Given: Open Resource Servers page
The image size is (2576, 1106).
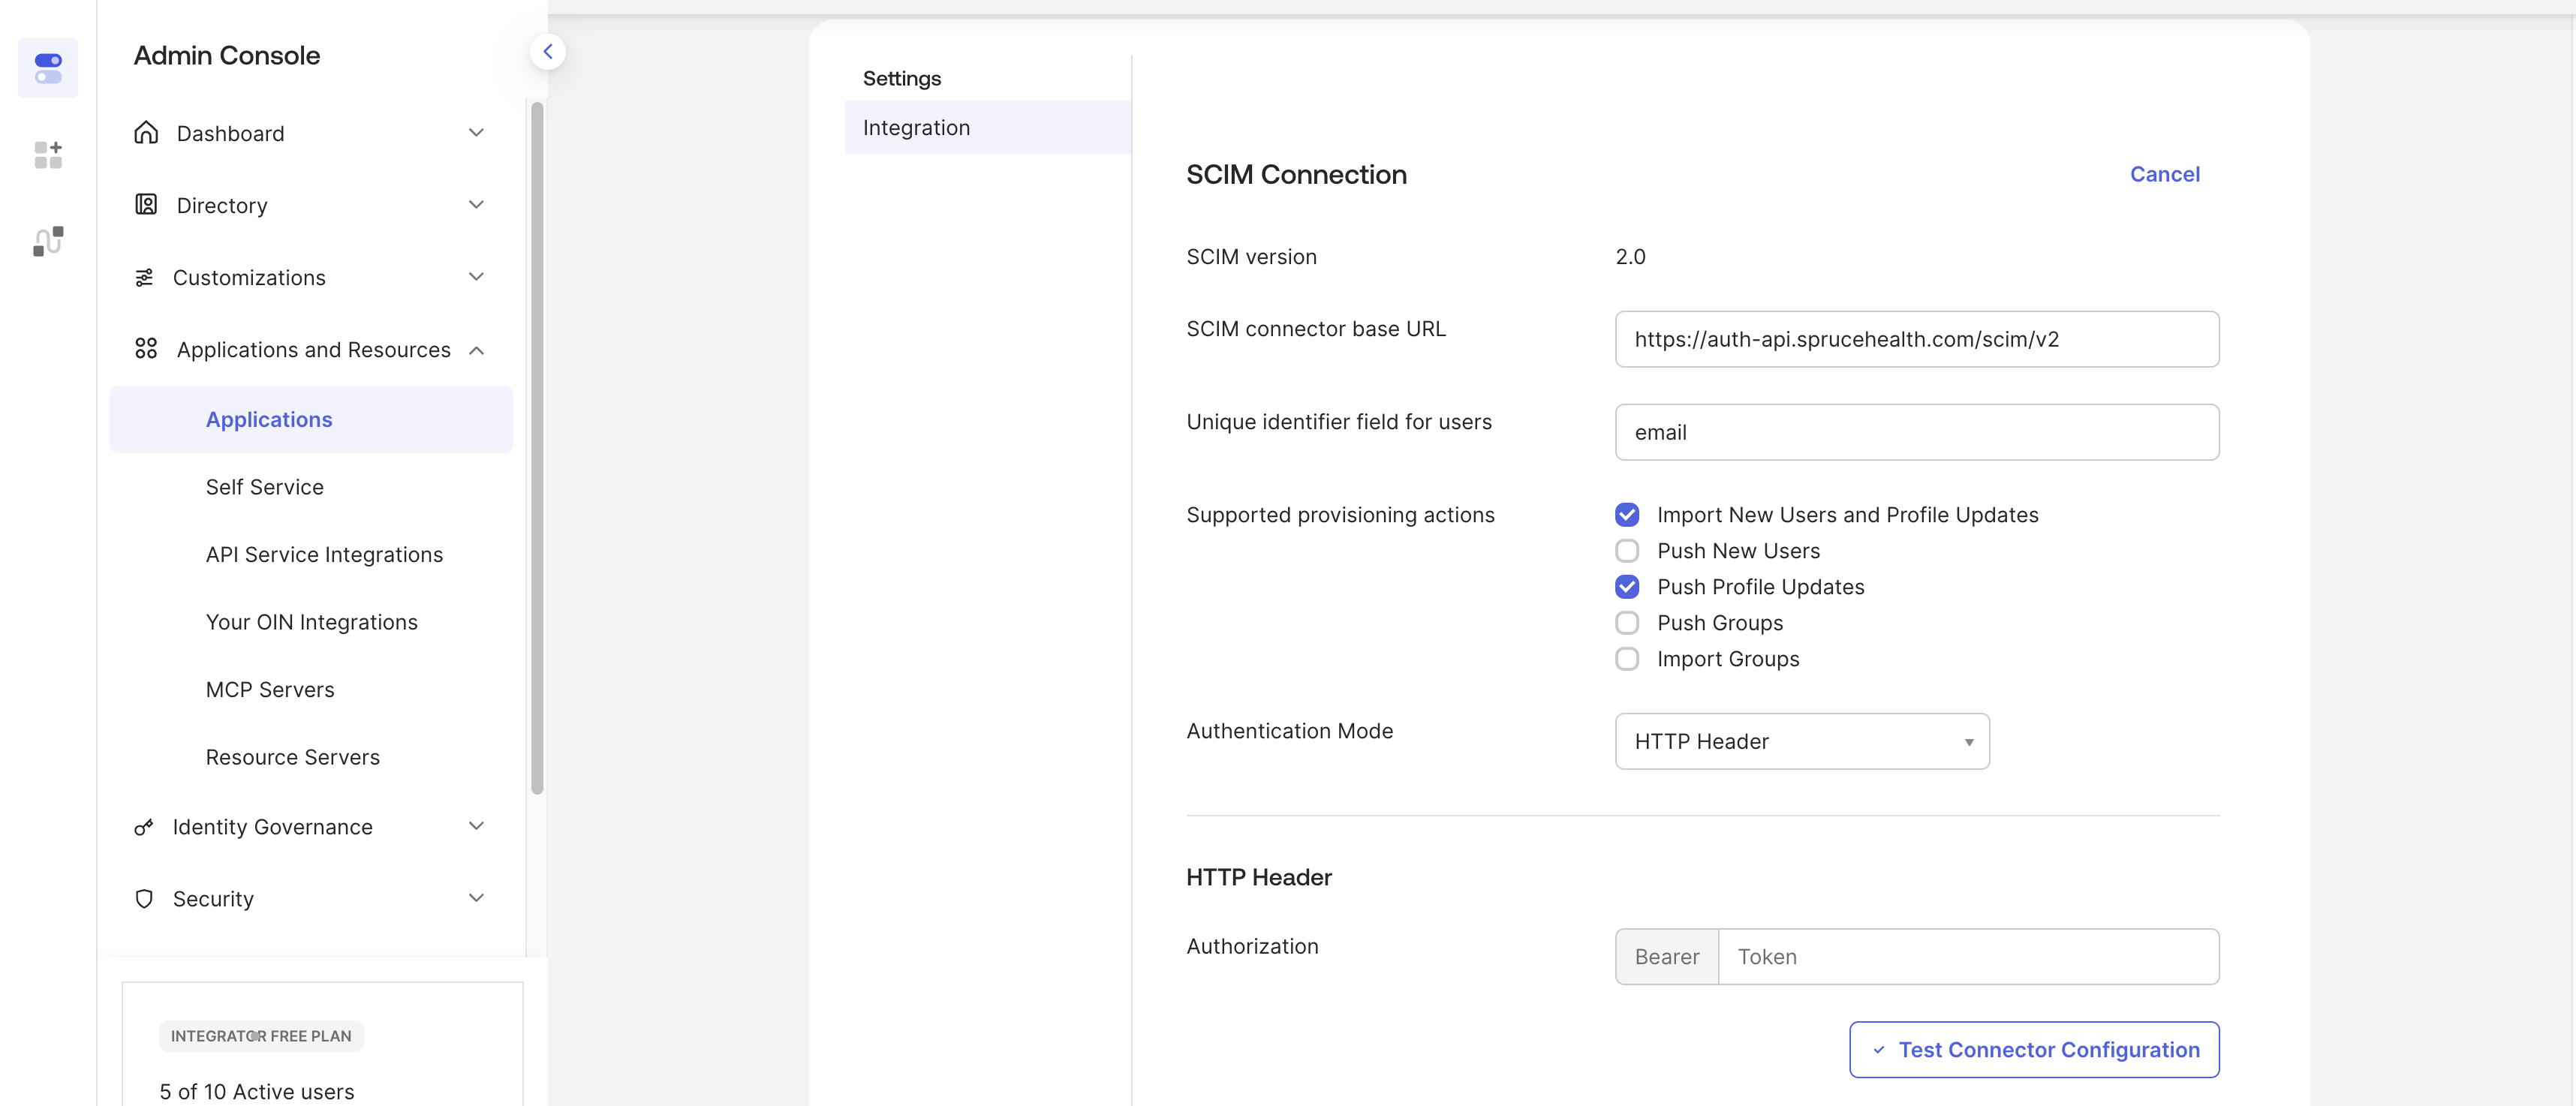Looking at the screenshot, I should (293, 757).
